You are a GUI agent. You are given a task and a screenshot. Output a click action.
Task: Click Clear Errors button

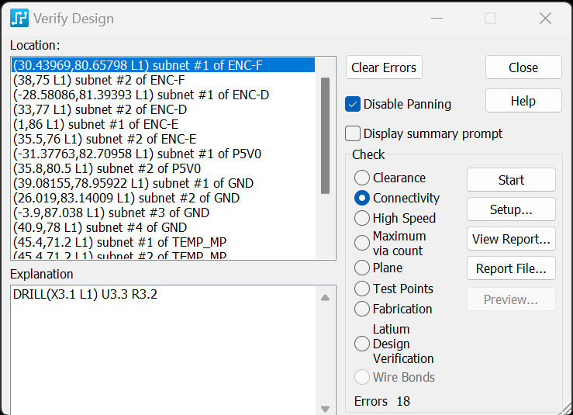pos(384,67)
